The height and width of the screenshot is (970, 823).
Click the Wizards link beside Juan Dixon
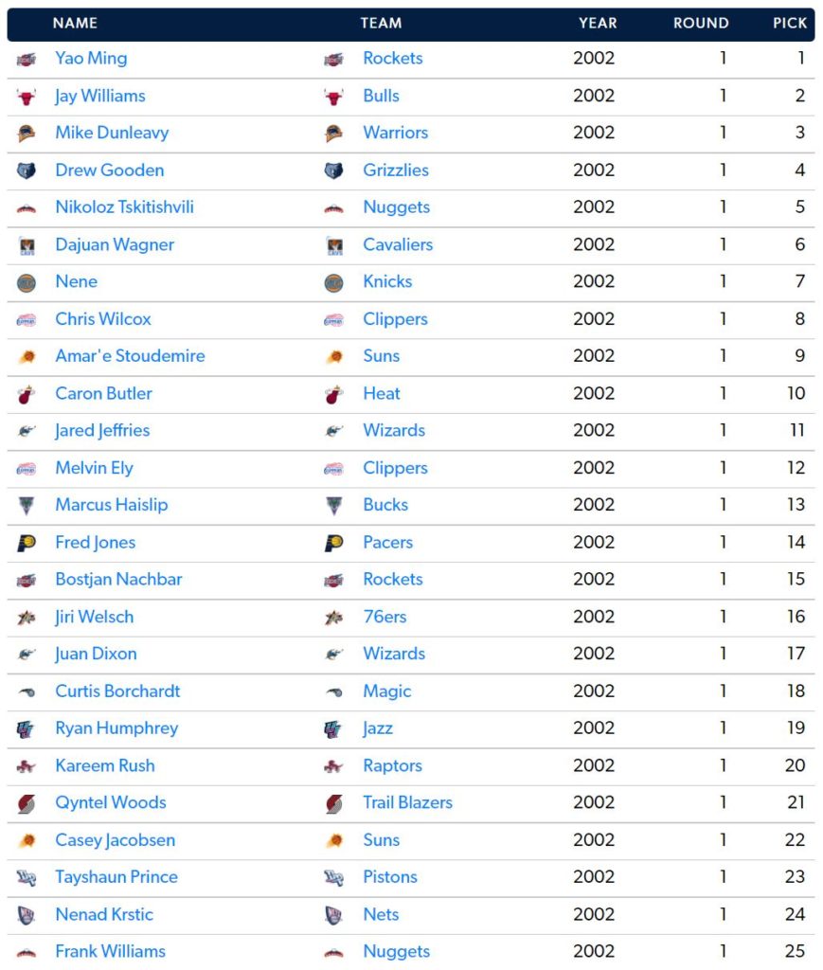coord(394,654)
